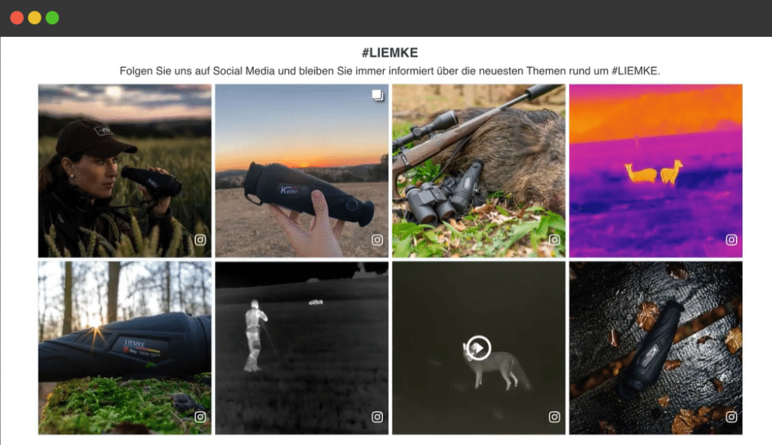This screenshot has width=772, height=445.
Task: Open photo of woman looking through monocular
Action: [x=124, y=170]
